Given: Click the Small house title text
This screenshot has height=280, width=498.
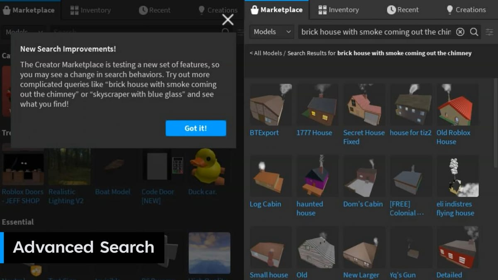Looking at the screenshot, I should pyautogui.click(x=269, y=275).
